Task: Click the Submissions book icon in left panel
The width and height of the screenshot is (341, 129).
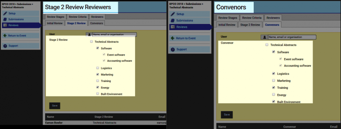Action: 5,19
